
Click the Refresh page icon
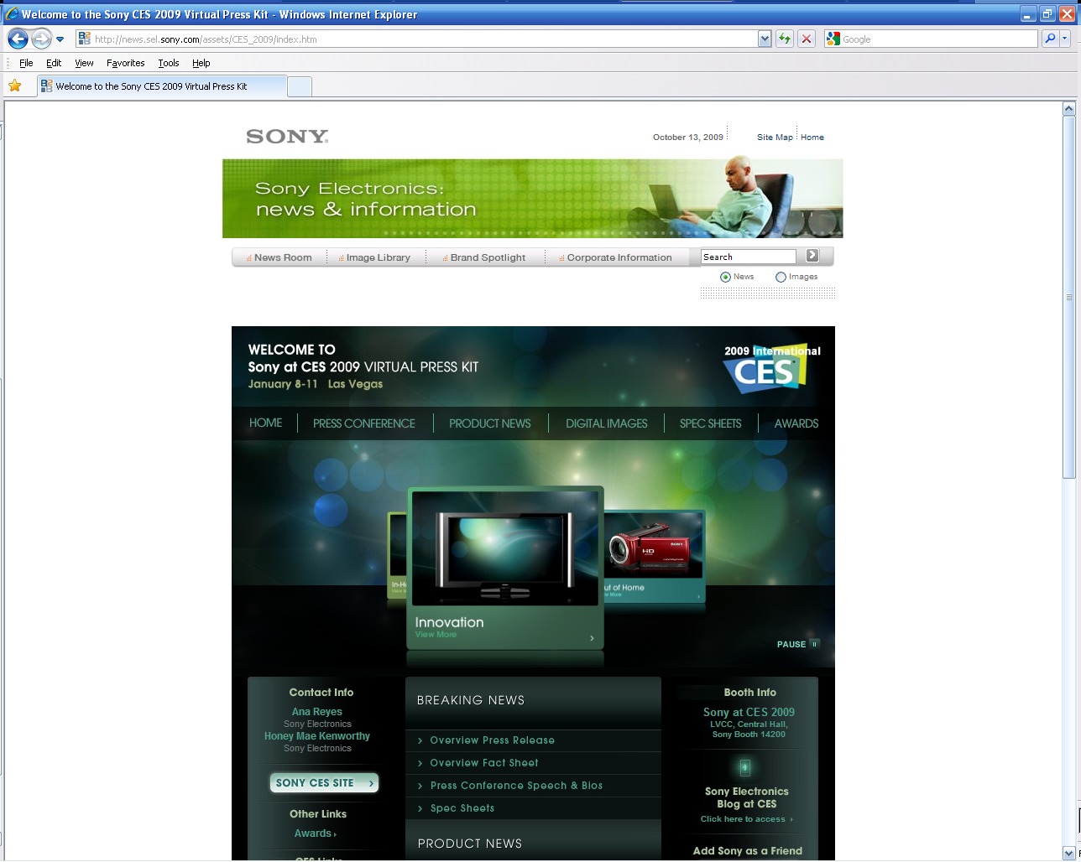(785, 39)
